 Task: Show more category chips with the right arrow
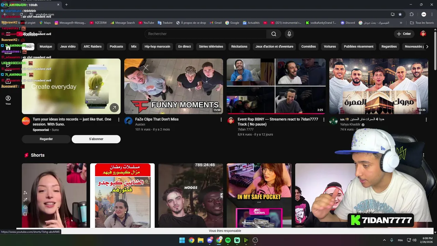[x=427, y=46]
